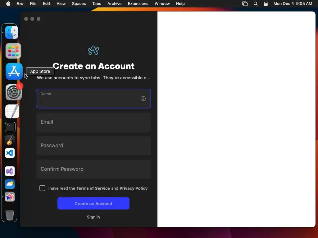
Task: Open the Archive menu
Action: (114, 4)
